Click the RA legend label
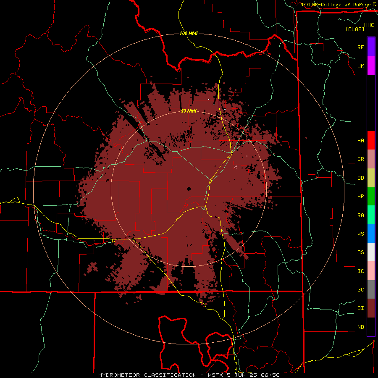This screenshot has height=378, width=378. 360,215
